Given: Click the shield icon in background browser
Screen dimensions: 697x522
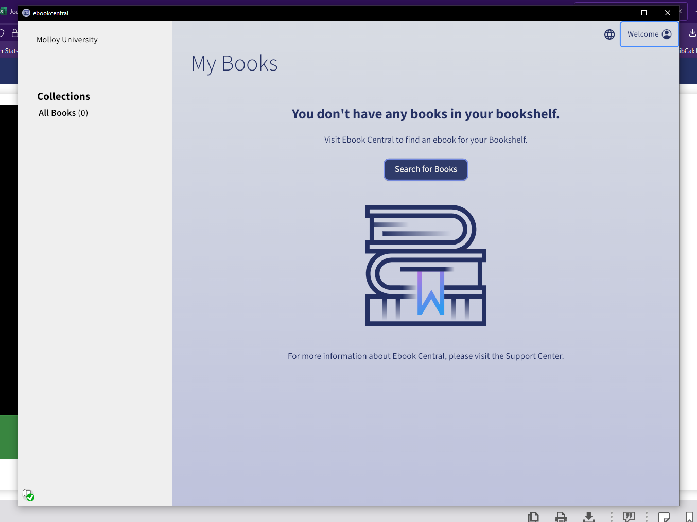Looking at the screenshot, I should [2, 33].
